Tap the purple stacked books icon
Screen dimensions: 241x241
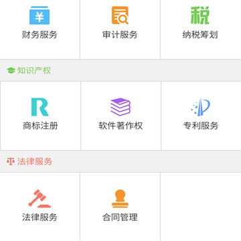(120, 107)
